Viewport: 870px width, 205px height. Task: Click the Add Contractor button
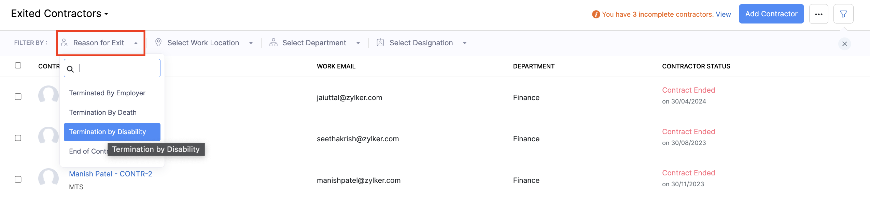click(771, 14)
